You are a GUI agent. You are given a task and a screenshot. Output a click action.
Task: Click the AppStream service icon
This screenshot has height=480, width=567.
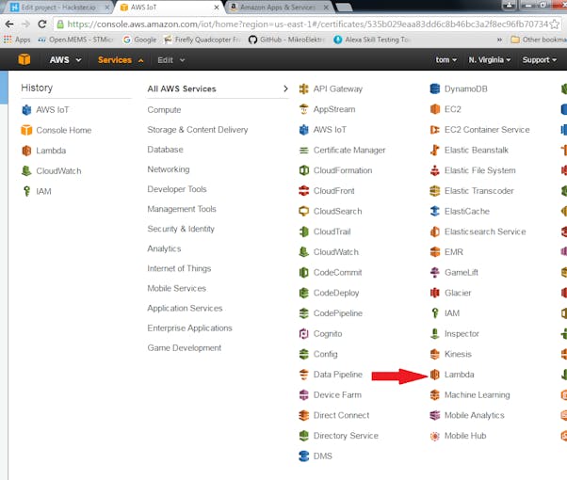pos(303,109)
